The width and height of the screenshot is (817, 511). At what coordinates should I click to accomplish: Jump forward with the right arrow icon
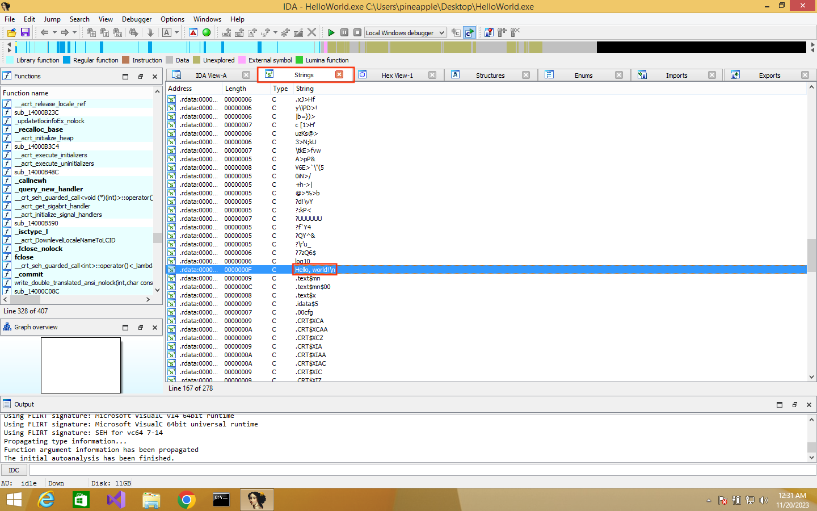[x=65, y=32]
